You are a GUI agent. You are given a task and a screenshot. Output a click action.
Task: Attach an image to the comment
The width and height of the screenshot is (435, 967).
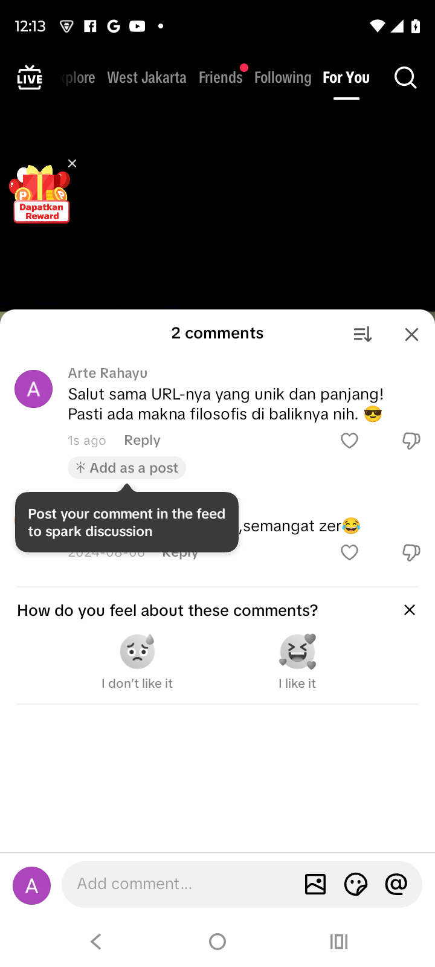pos(315,884)
